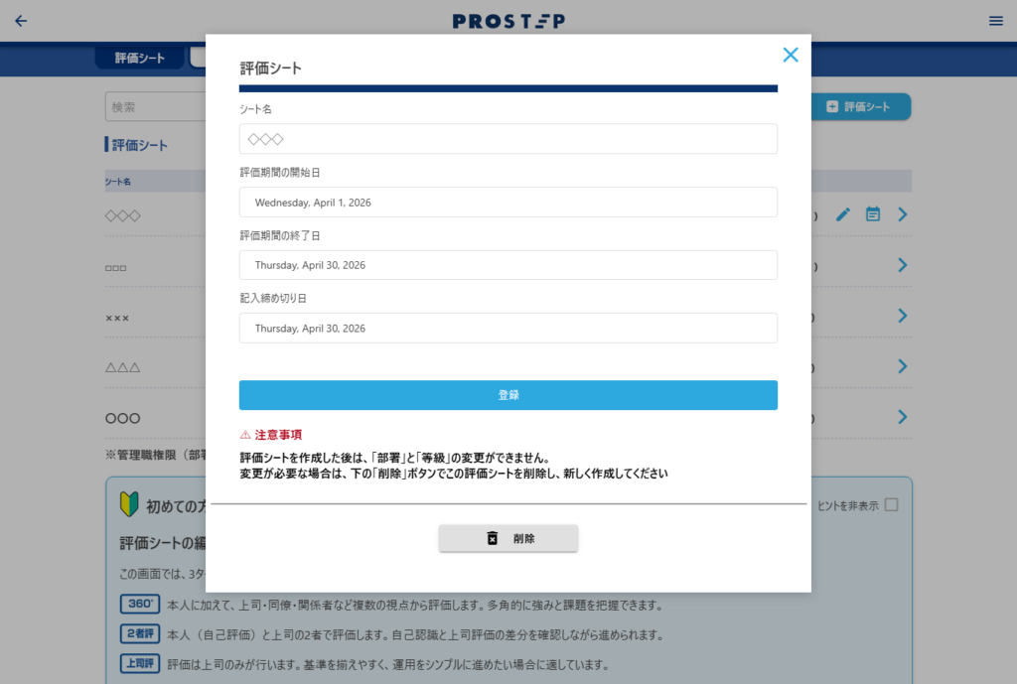The height and width of the screenshot is (684, 1017).
Task: Click the trash icon on 削除 button
Action: point(493,538)
